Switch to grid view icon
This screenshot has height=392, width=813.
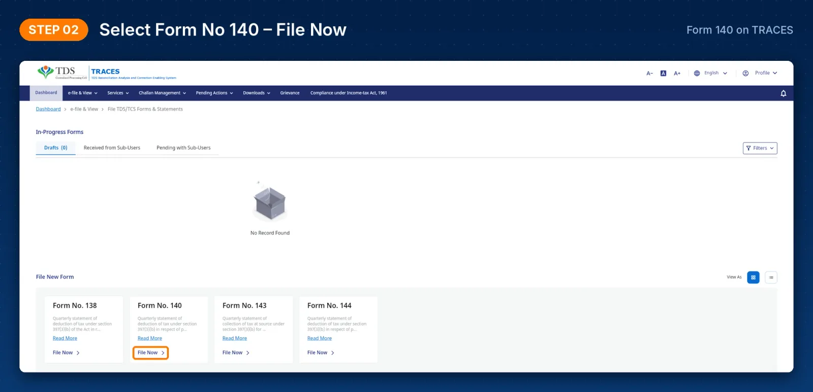[x=753, y=277]
